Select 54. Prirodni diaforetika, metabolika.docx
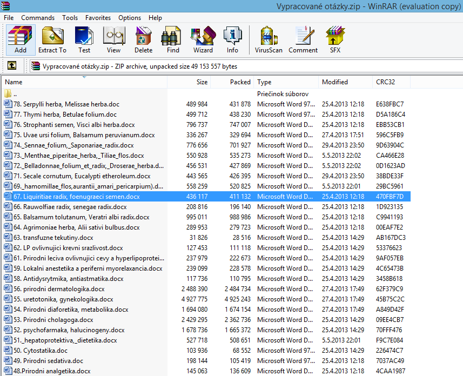This screenshot has width=463, height=376. [206, 309]
